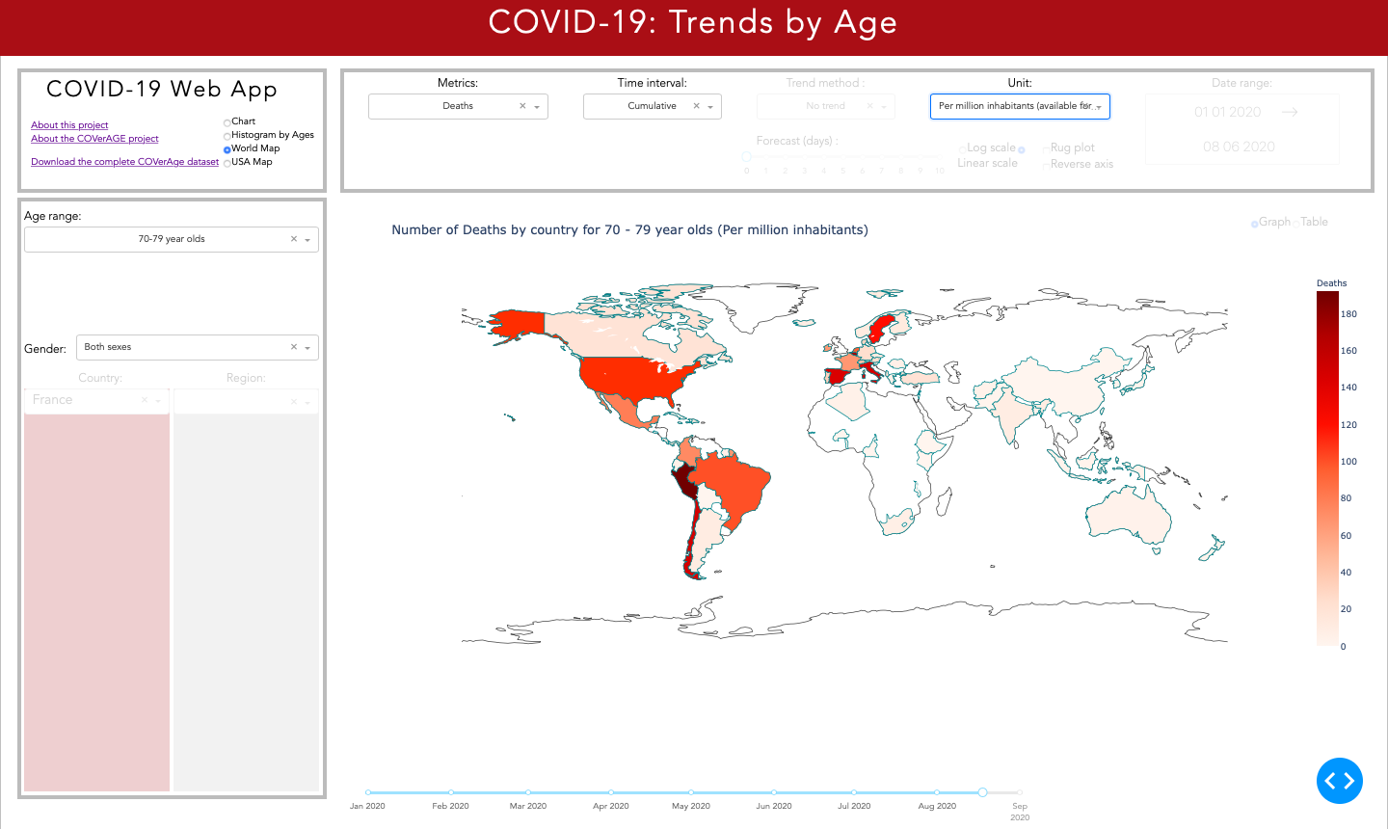Click the COVID-19 Web App heading
Image resolution: width=1388 pixels, height=829 pixels.
coord(162,89)
